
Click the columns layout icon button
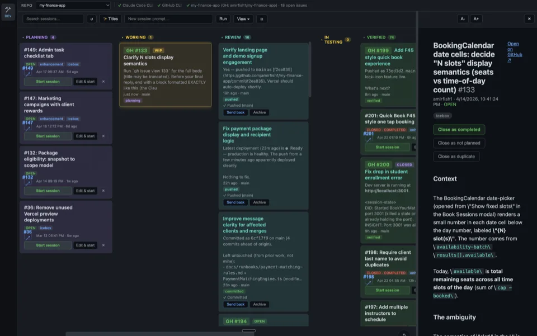[262, 19]
